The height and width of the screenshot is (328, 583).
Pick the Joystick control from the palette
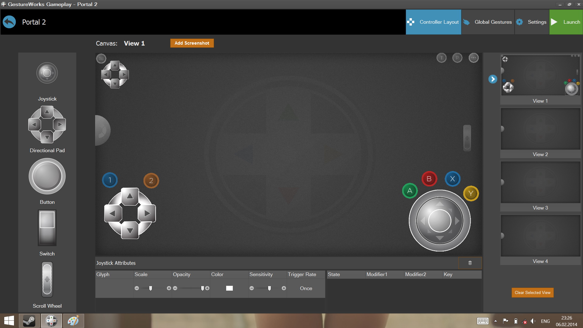coord(47,73)
